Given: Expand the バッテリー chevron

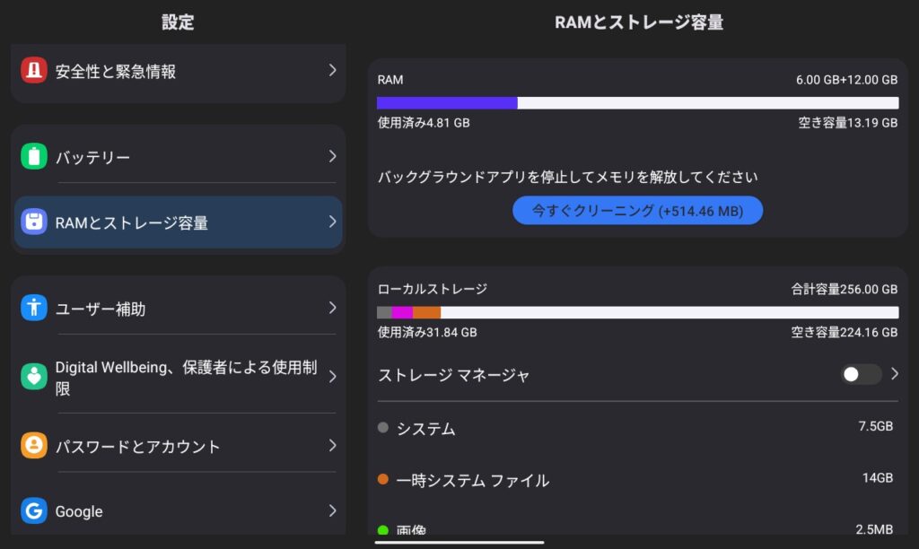Looking at the screenshot, I should point(332,156).
